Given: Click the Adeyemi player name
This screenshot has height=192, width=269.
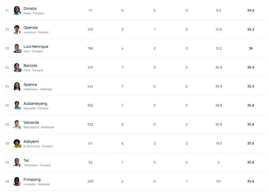Looking at the screenshot, I should pyautogui.click(x=31, y=141).
